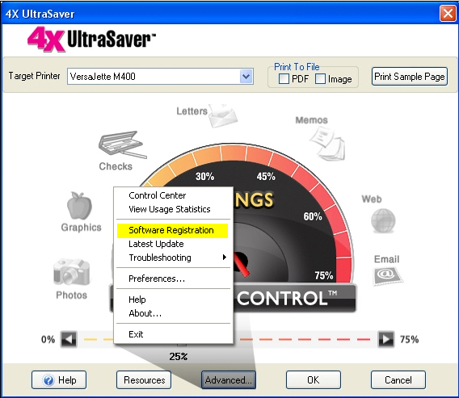The image size is (459, 398).
Task: Click the 25% savings value label
Action: [179, 357]
